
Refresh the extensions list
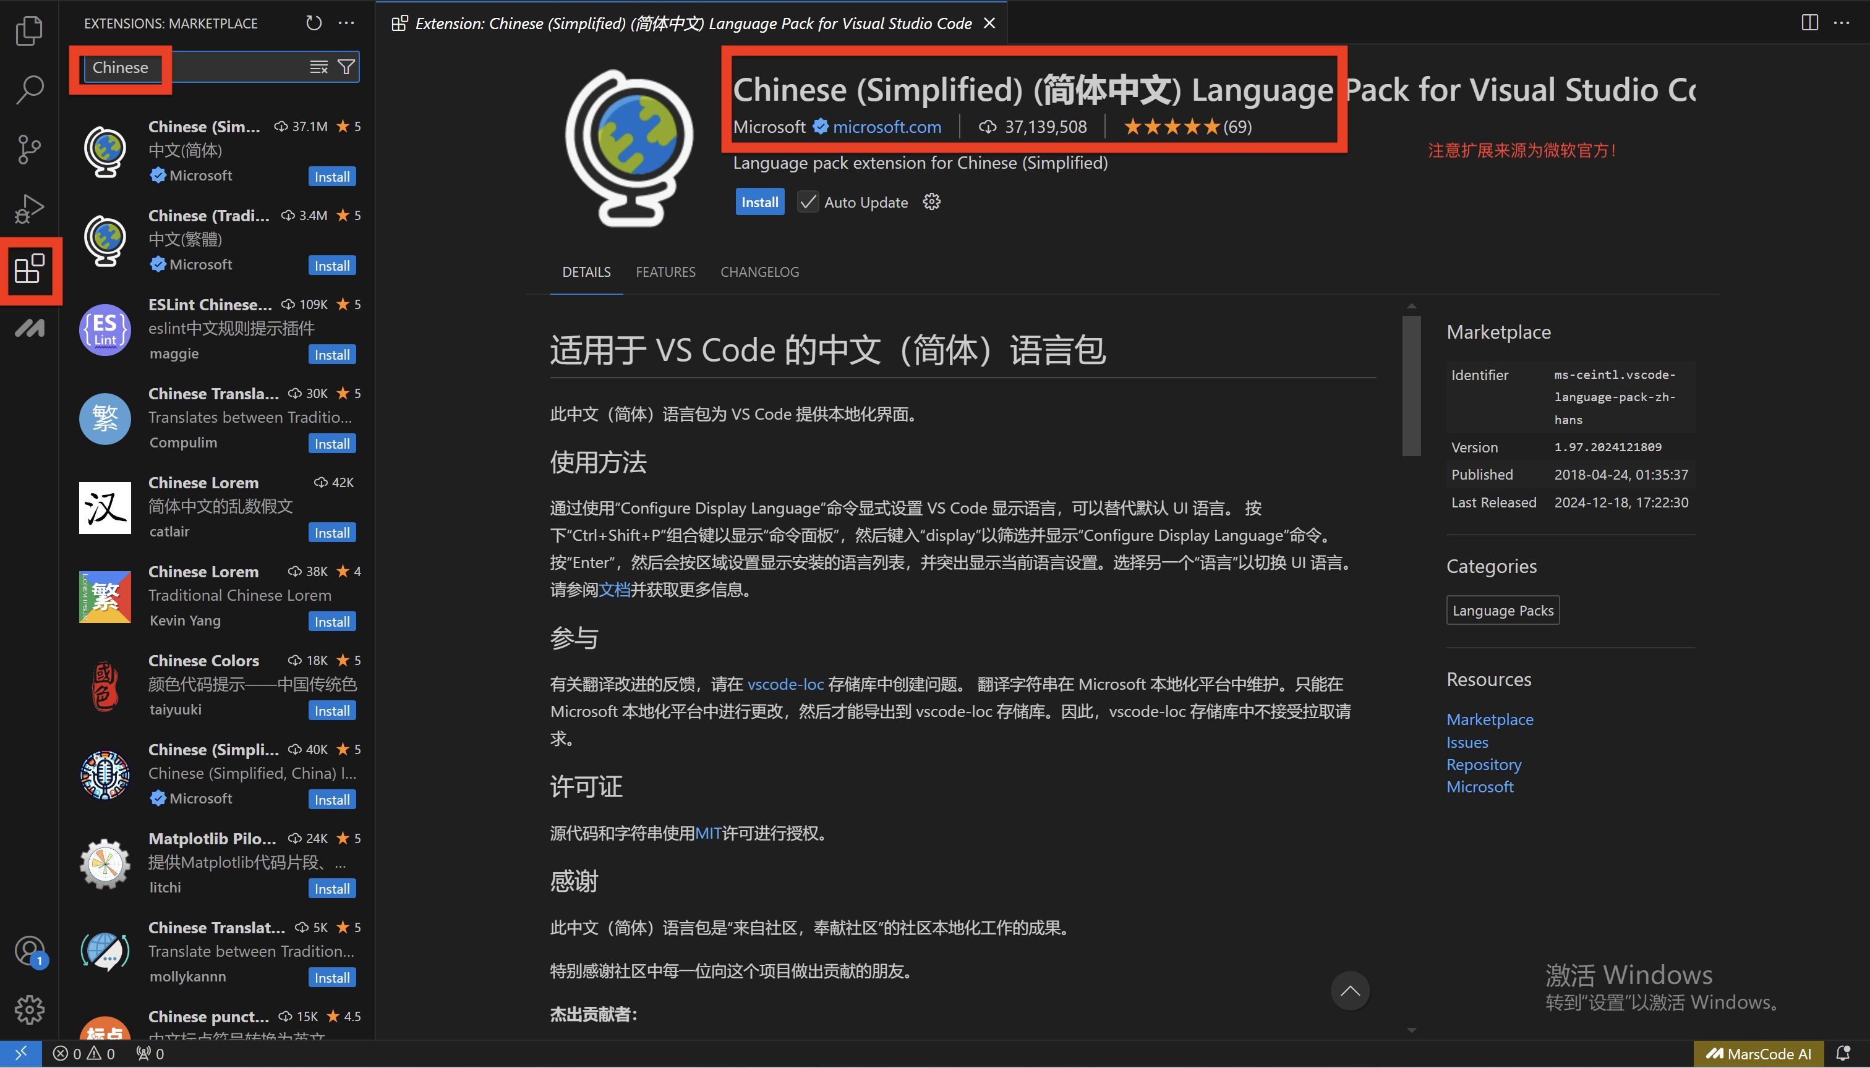point(314,23)
